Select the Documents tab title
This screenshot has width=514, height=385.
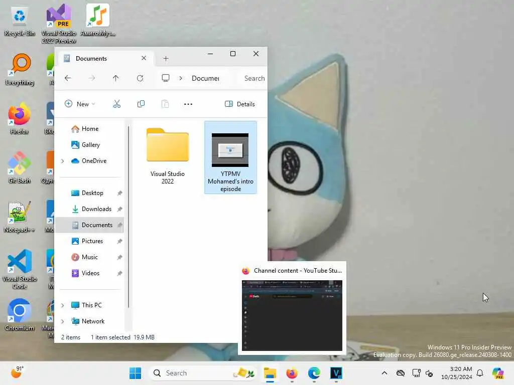[x=91, y=59]
